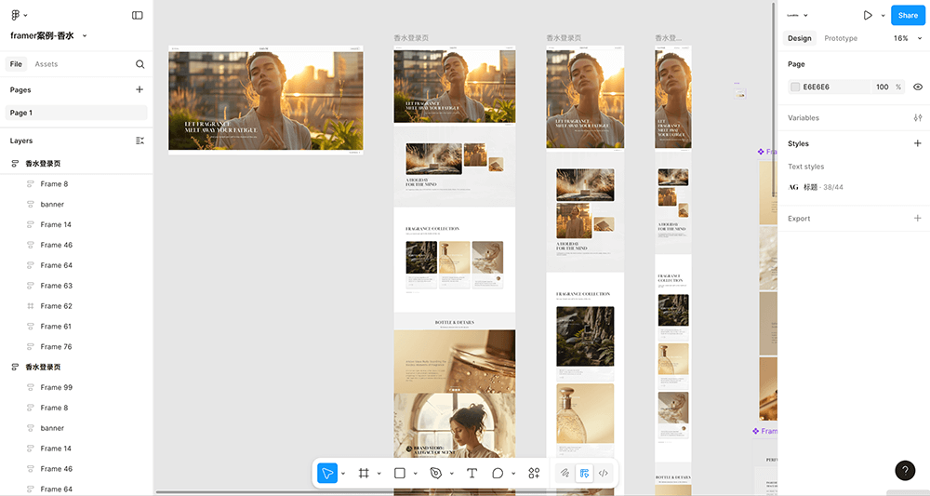Open present options dropdown arrow
Screen dimensions: 930x496
[x=883, y=16]
